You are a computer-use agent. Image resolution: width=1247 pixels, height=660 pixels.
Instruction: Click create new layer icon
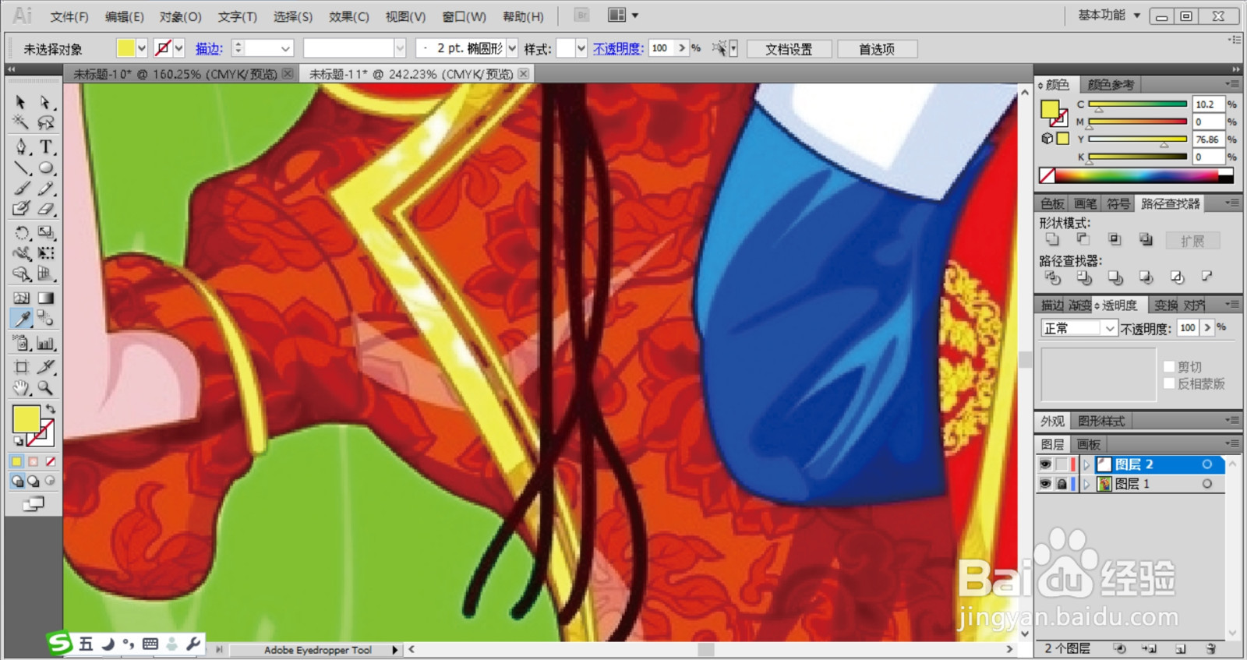pyautogui.click(x=1180, y=648)
